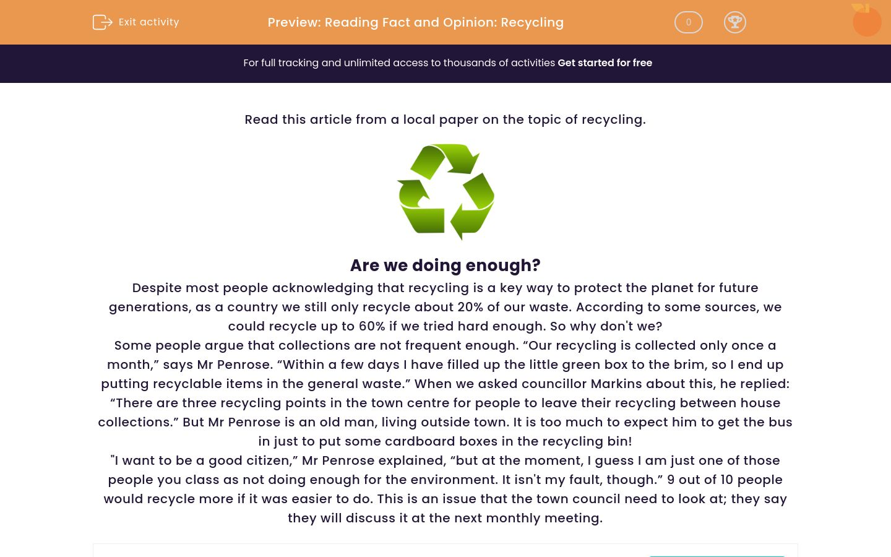Click the activity title in the header bar
This screenshot has width=891, height=557.
coord(415,22)
